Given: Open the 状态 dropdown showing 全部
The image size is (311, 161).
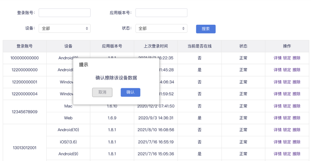Looking at the screenshot, I should 161,28.
